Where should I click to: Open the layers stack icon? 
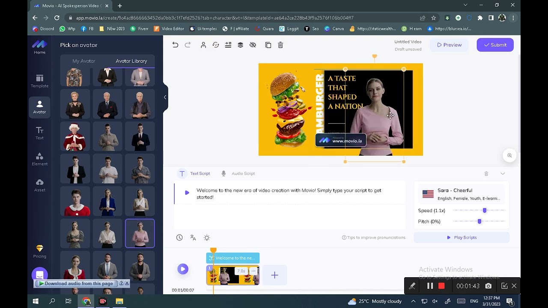(240, 45)
